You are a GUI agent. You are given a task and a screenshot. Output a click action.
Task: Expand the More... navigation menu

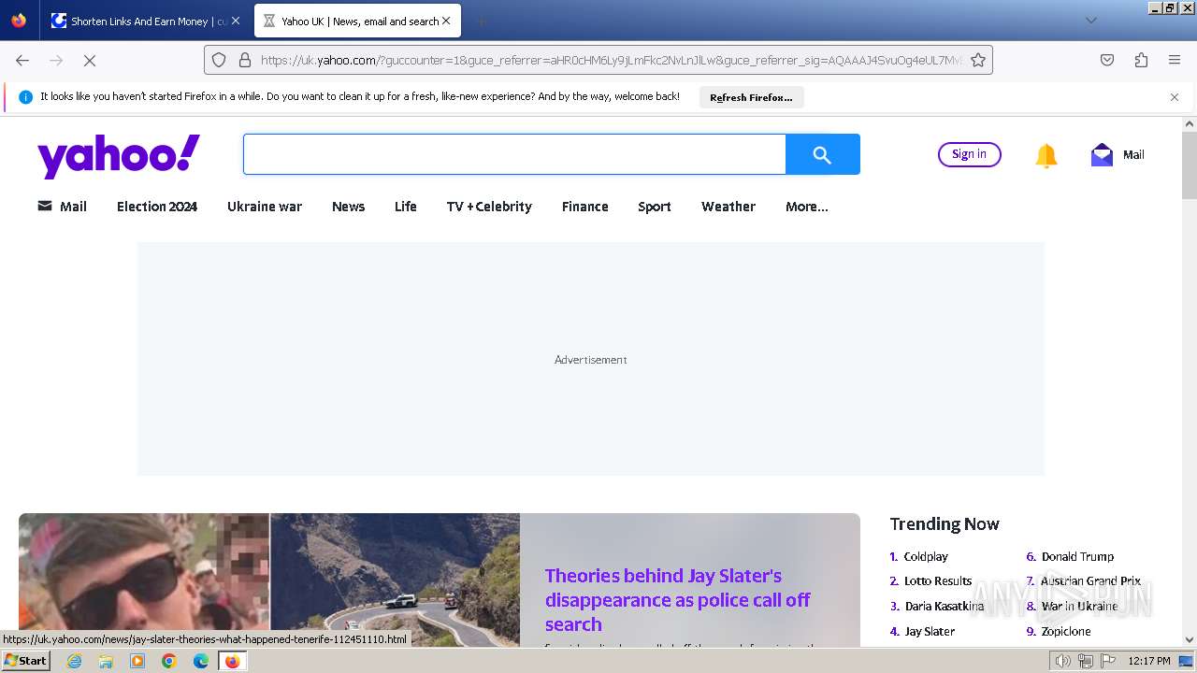(807, 207)
